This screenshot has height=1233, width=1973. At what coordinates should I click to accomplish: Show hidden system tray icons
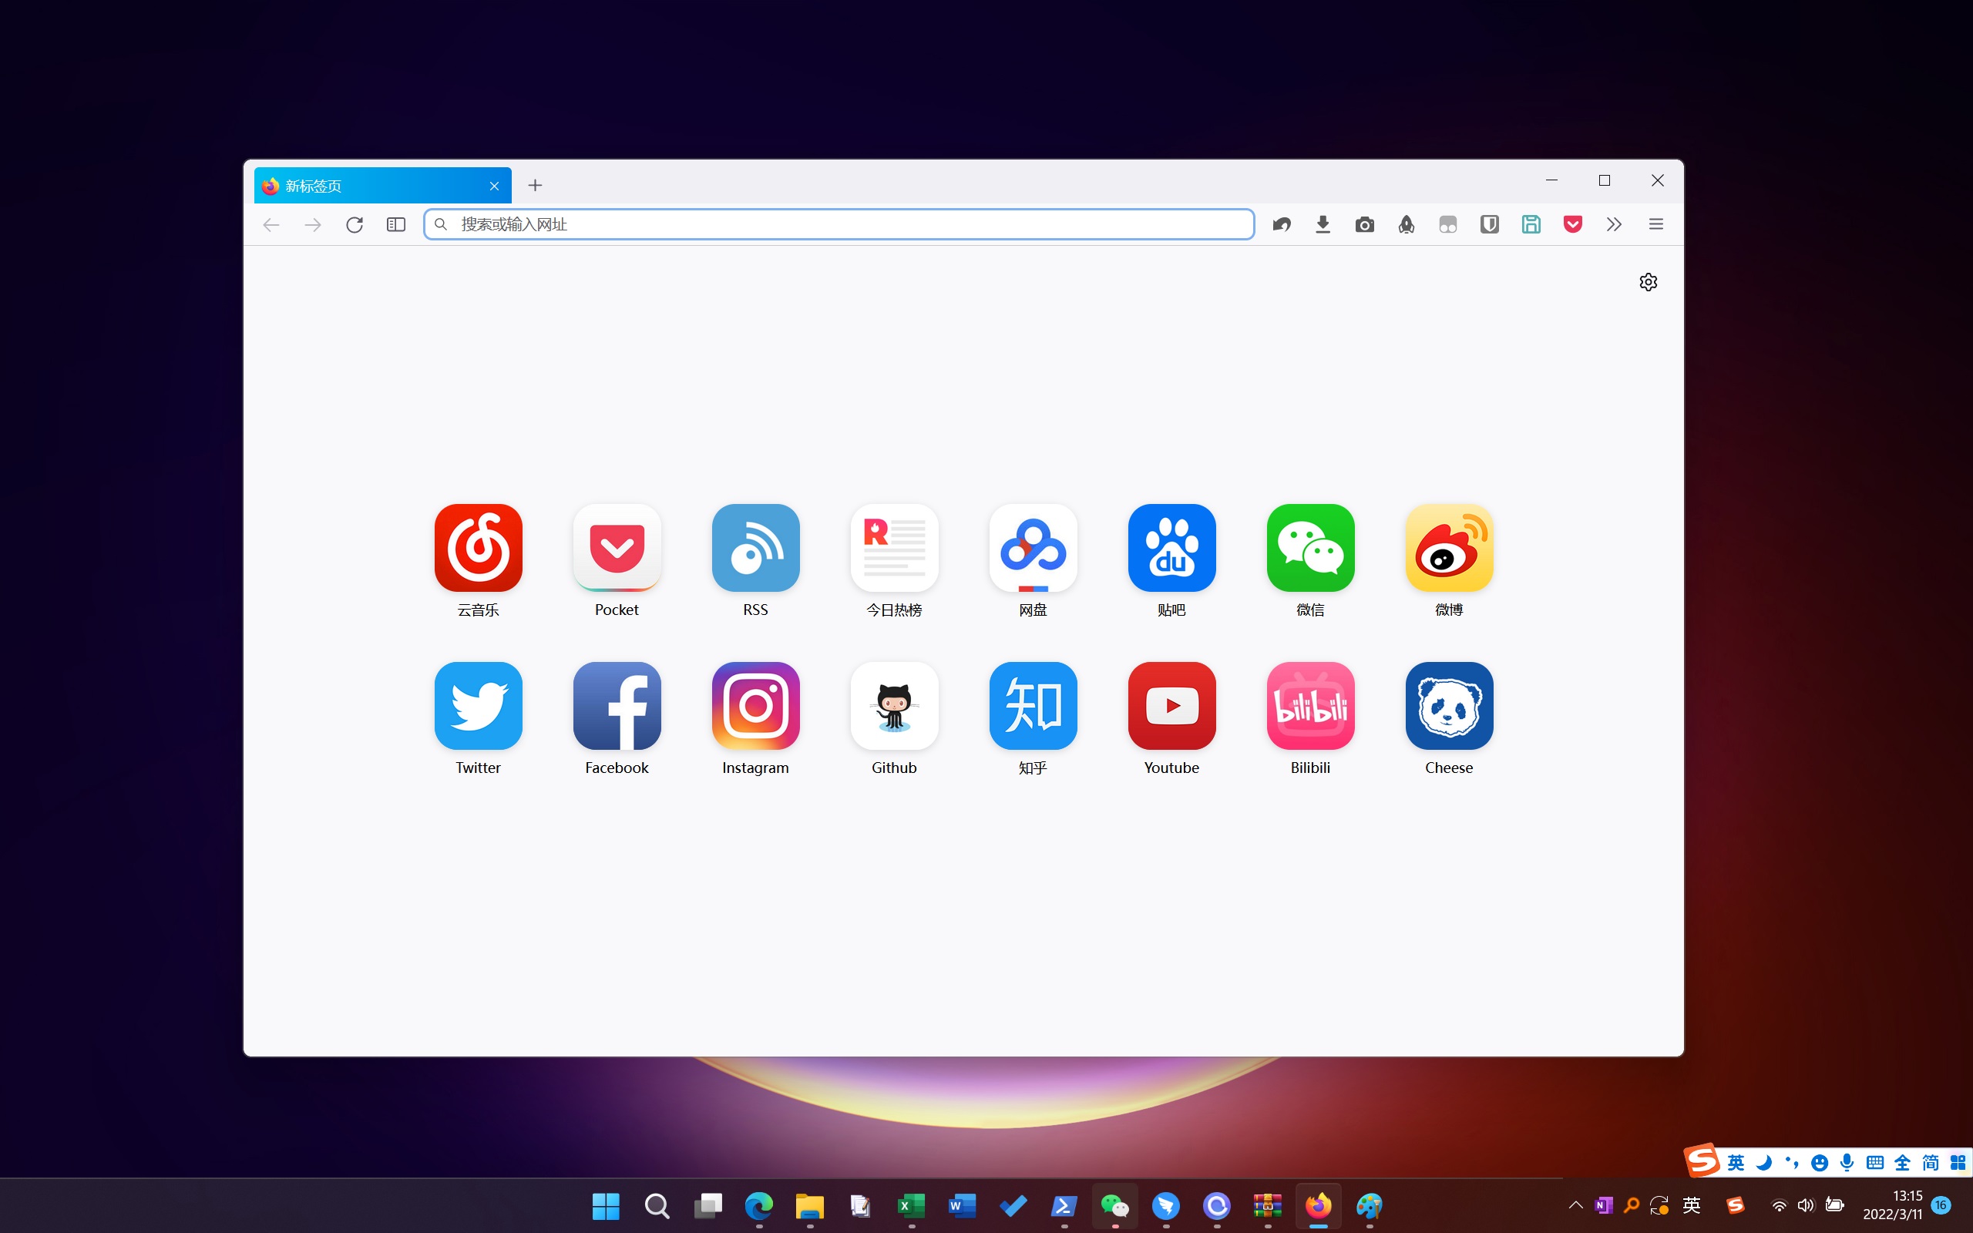pos(1575,1204)
